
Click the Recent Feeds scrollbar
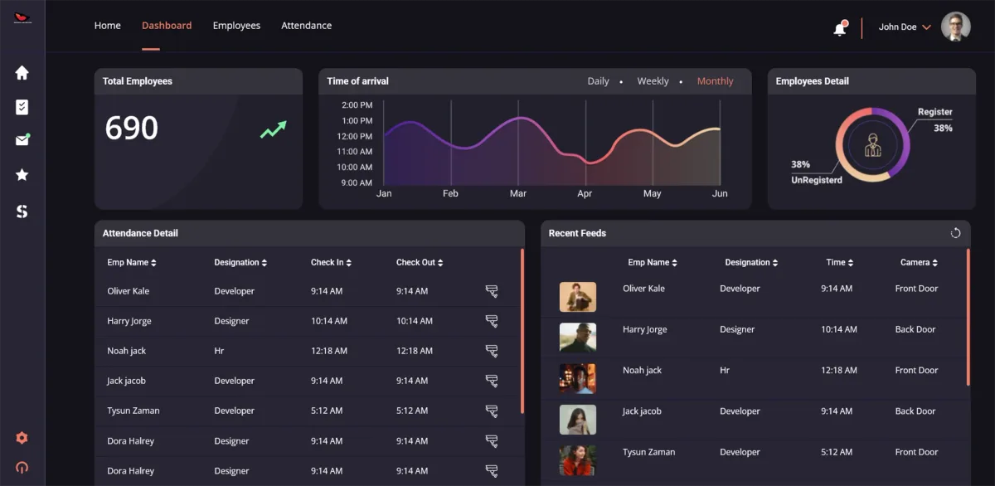(968, 318)
